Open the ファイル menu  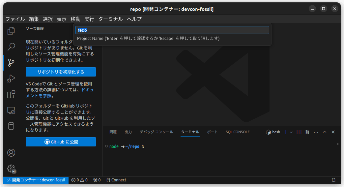click(15, 19)
